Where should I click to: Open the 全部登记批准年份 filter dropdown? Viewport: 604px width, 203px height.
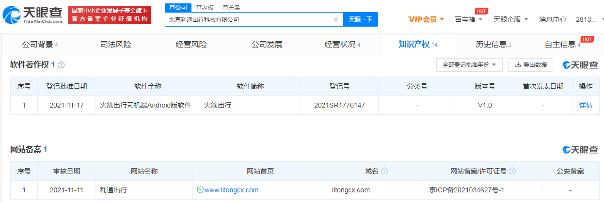(x=469, y=65)
